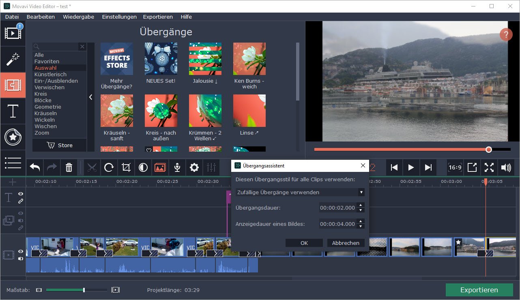Click the detach preview window icon

(x=472, y=167)
